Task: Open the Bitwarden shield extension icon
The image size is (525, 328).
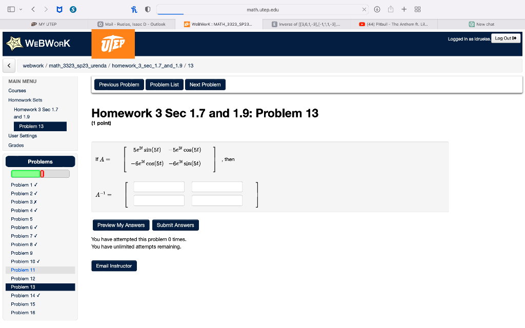Action: 59,9
